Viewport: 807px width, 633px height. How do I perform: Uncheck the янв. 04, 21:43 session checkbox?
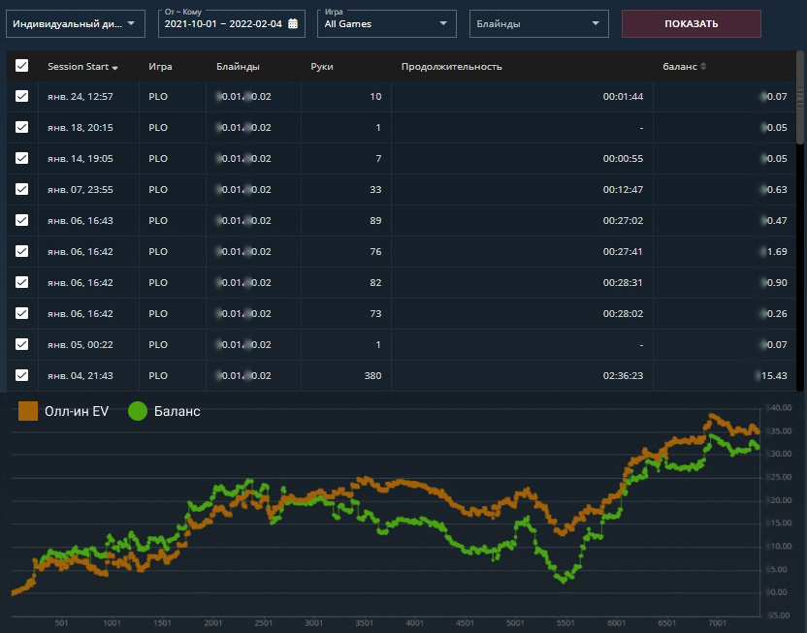click(22, 375)
